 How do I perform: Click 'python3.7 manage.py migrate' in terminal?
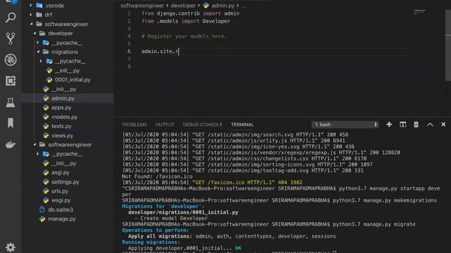pyautogui.click(x=374, y=224)
